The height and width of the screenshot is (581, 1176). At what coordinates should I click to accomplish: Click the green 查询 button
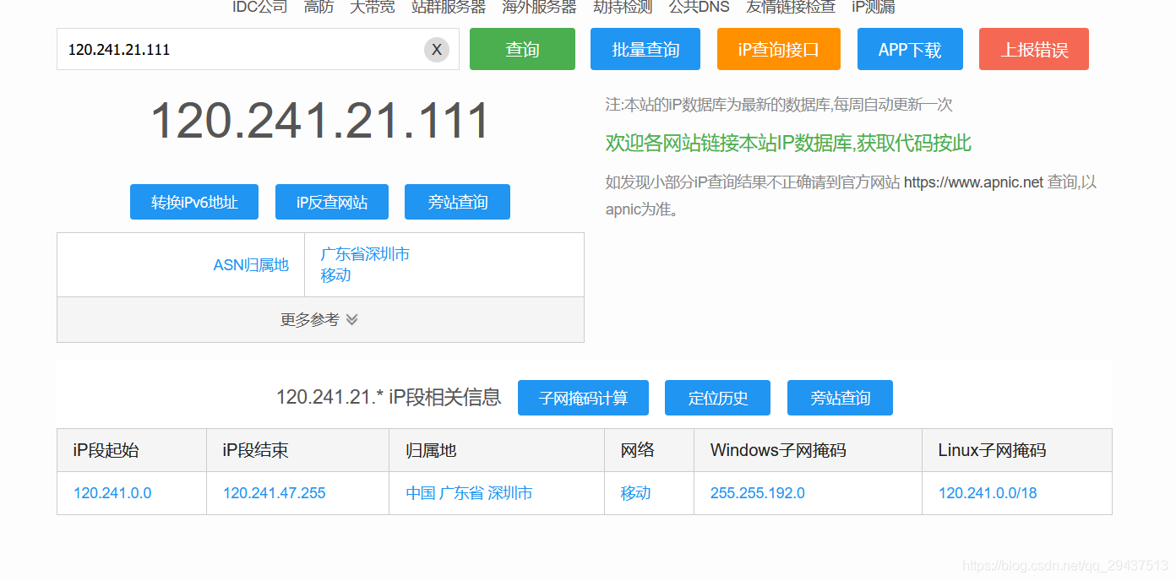point(522,49)
